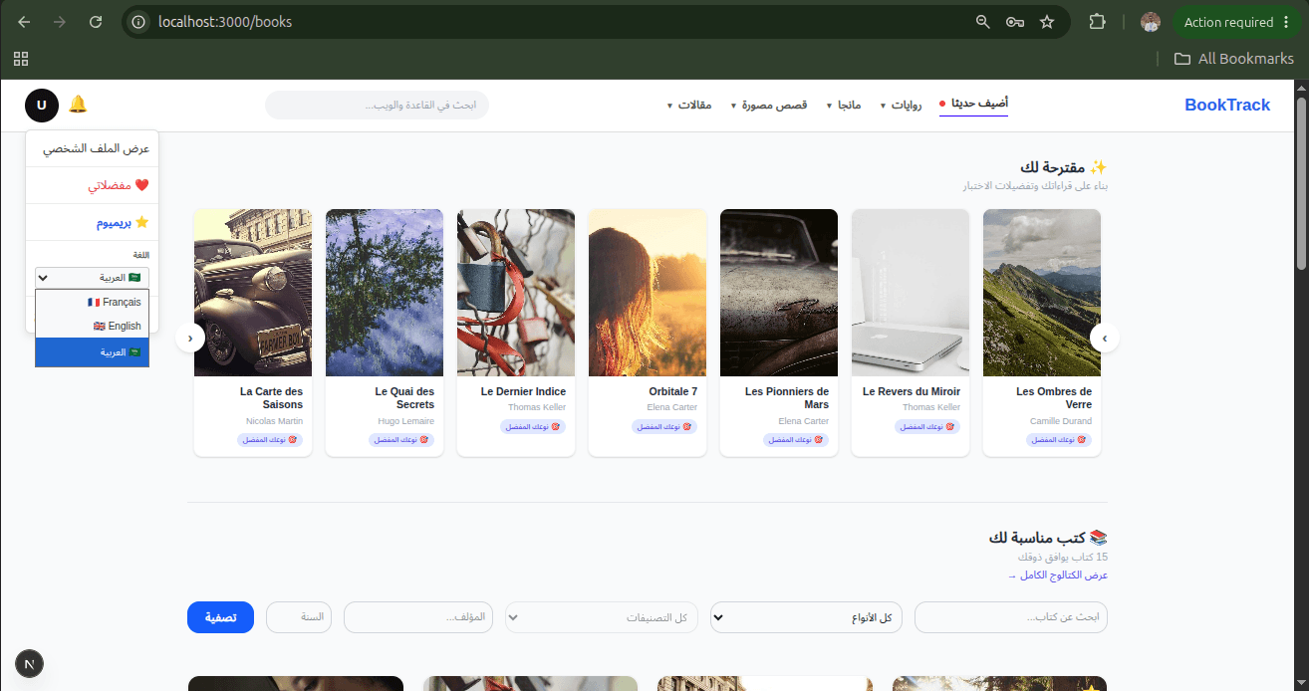Open بريميوم premium menu entry
1309x691 pixels.
point(93,222)
